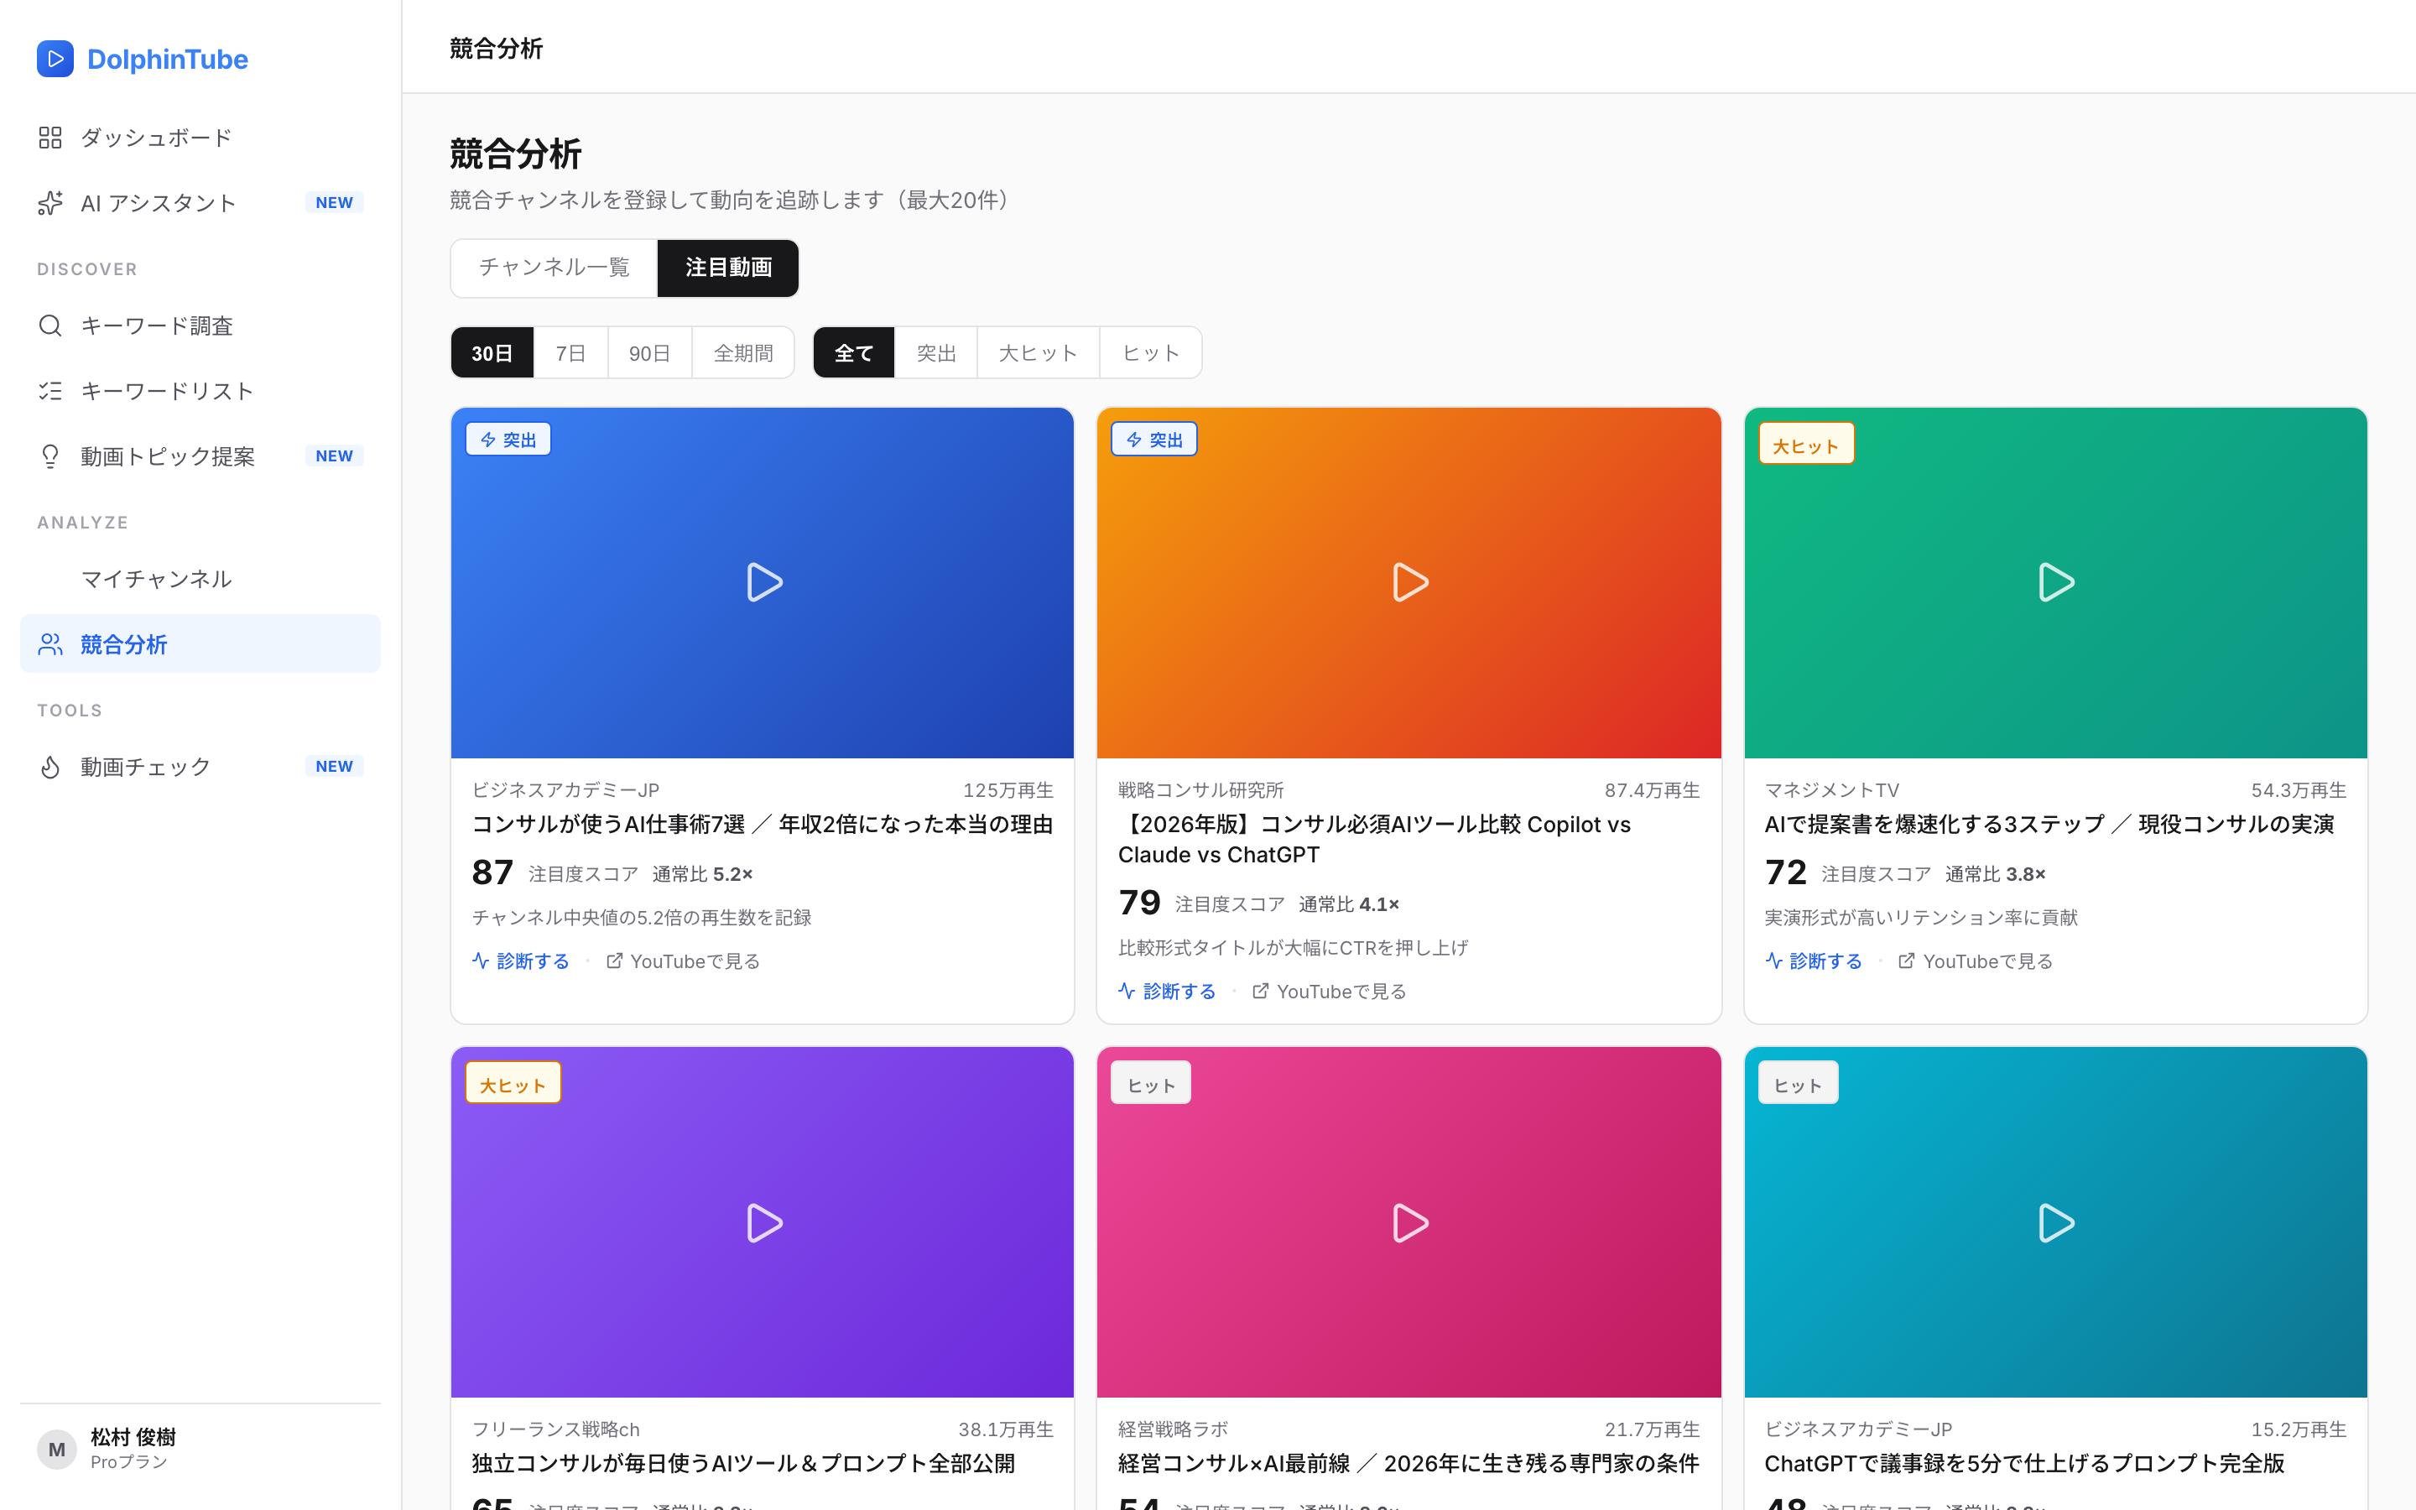Click title ChatGPTで議事録を5分で仕上げる
This screenshot has width=2416, height=1510.
2023,1463
